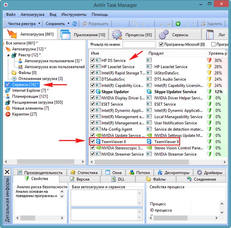
Task: Click the AnVir red cross title bar icon
Action: point(6,5)
